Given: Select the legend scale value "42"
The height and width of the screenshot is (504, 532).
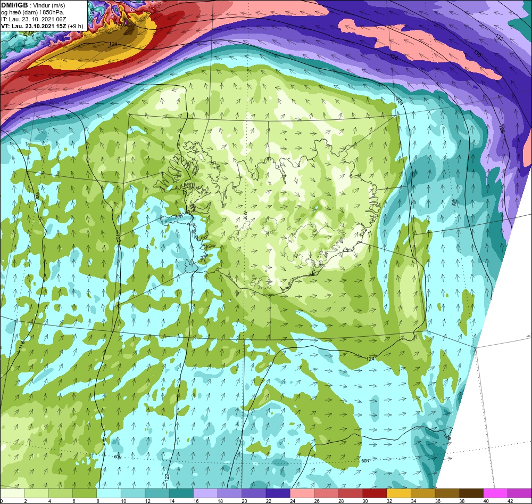Looking at the screenshot, I should [510, 501].
